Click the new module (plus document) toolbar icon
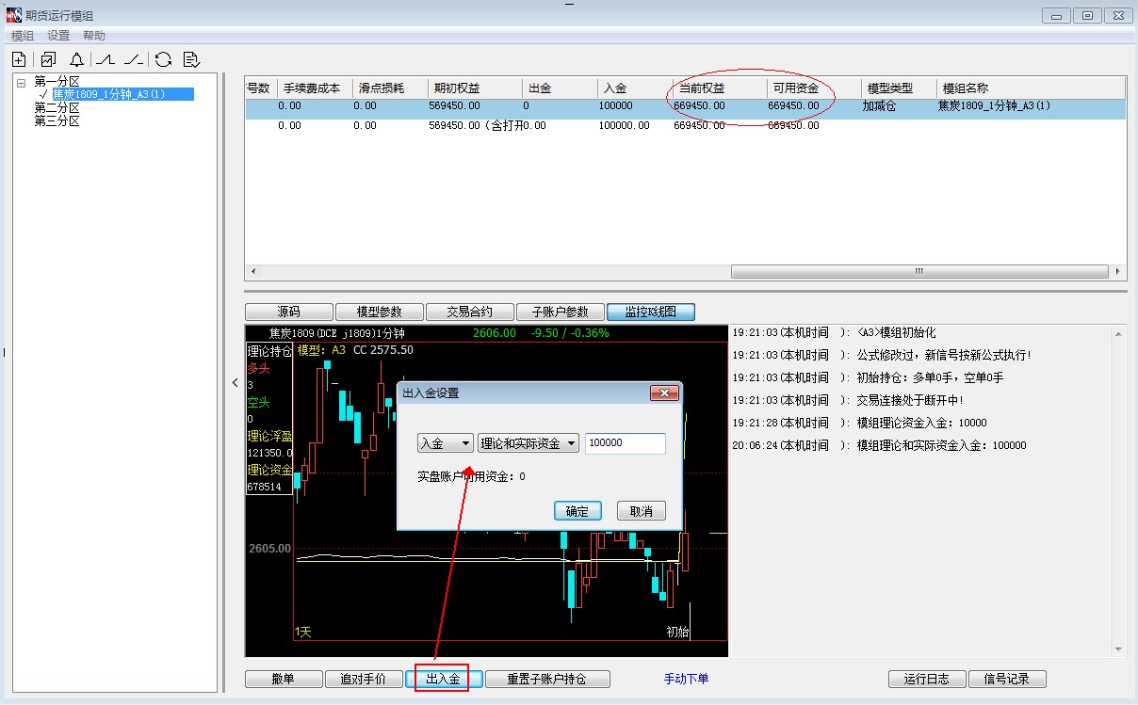The width and height of the screenshot is (1138, 705). click(x=19, y=59)
